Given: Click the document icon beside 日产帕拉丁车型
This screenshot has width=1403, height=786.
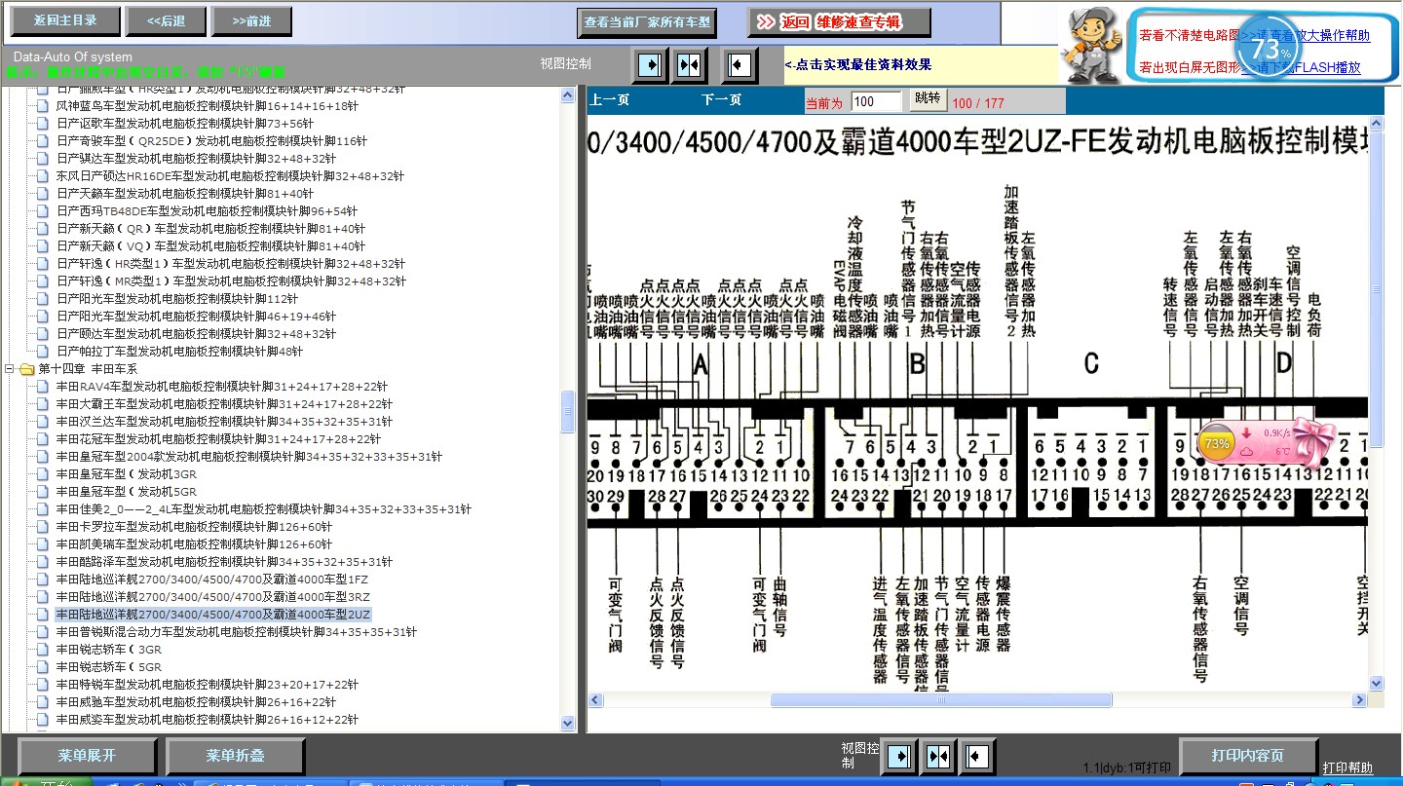Looking at the screenshot, I should pos(43,352).
